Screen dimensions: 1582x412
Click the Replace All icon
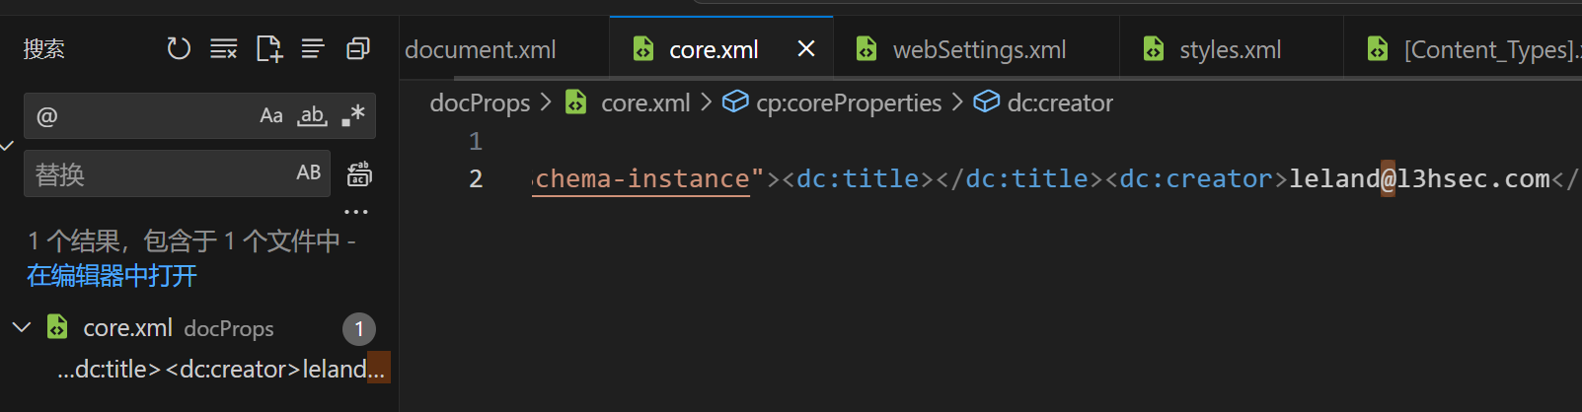pos(359,174)
